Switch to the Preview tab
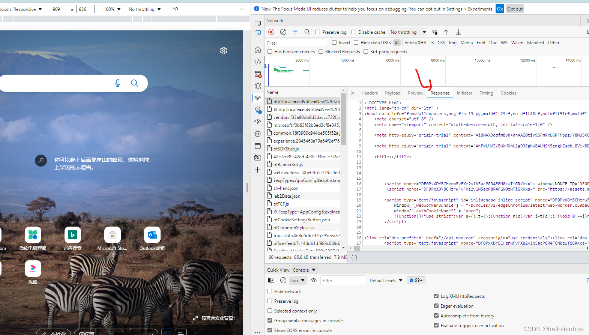 point(415,93)
